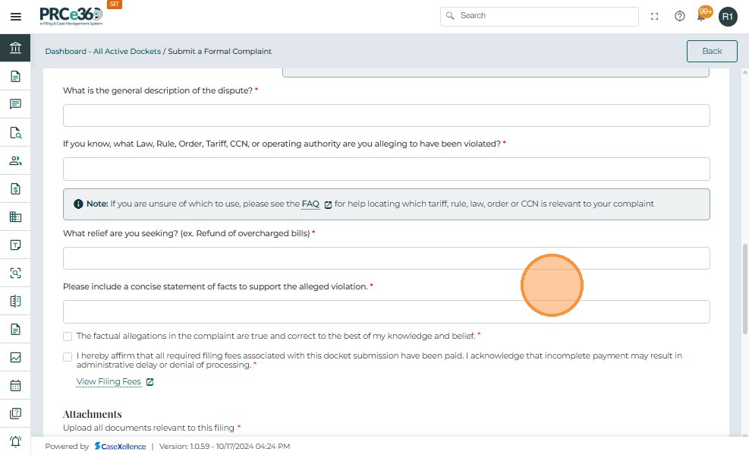Check the factual allegations are true checkbox
This screenshot has width=749, height=455.
tap(68, 336)
